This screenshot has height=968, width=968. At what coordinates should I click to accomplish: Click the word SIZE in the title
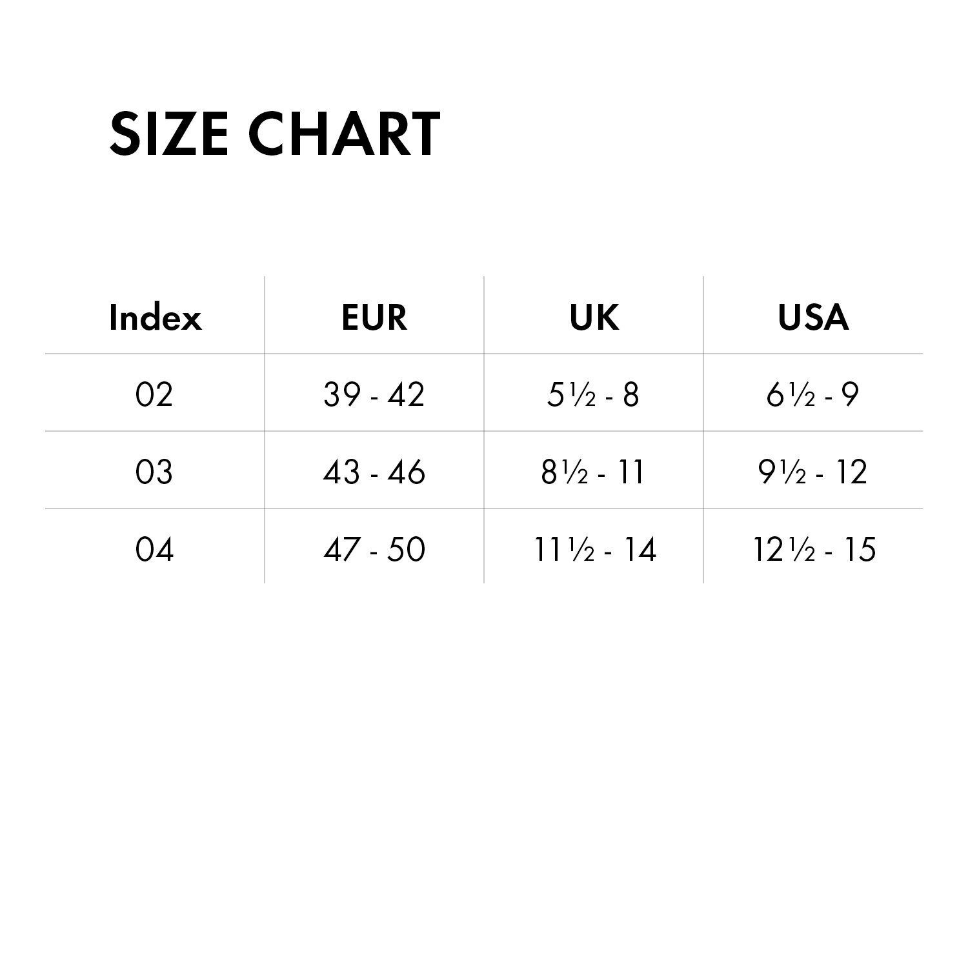click(169, 134)
